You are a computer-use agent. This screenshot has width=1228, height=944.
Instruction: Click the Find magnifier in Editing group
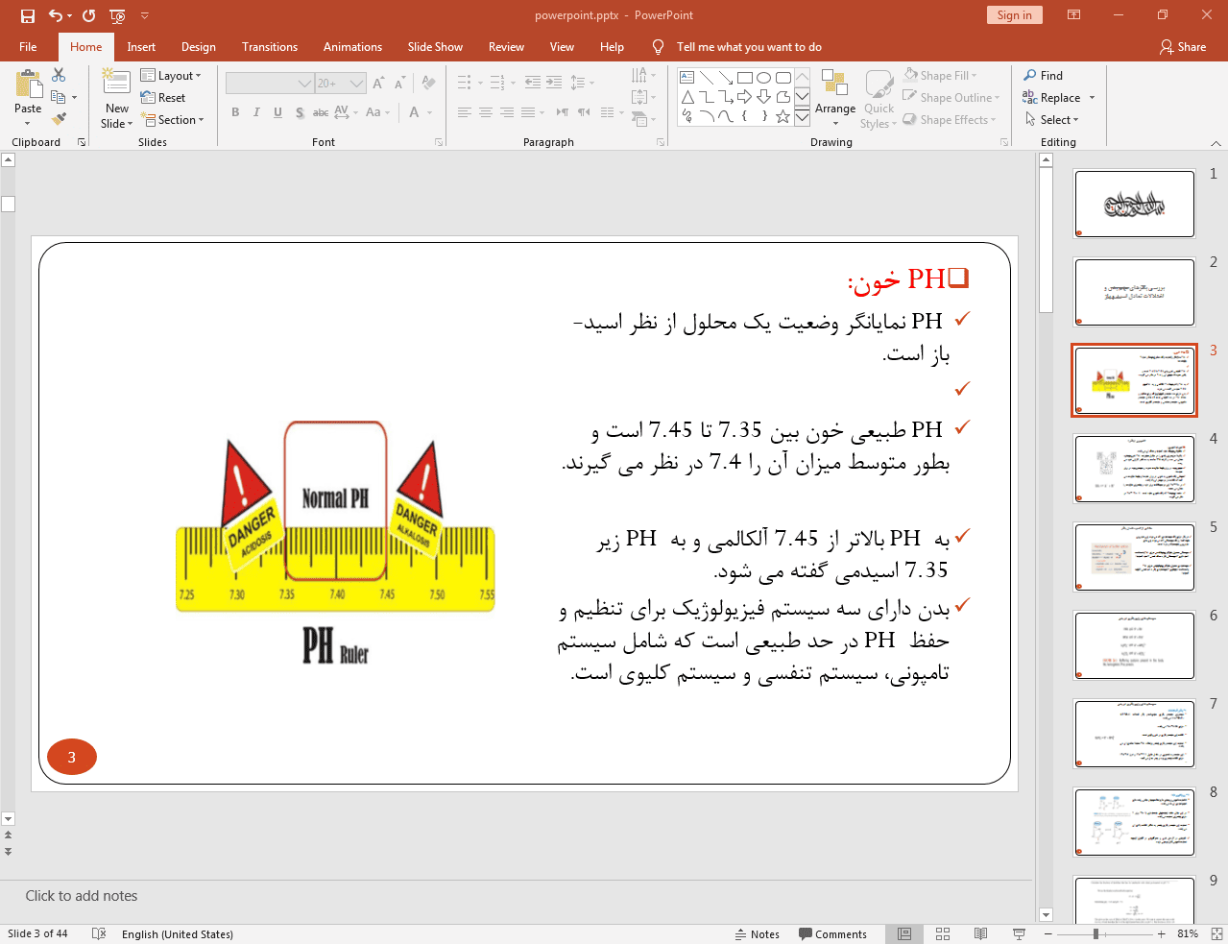1043,75
